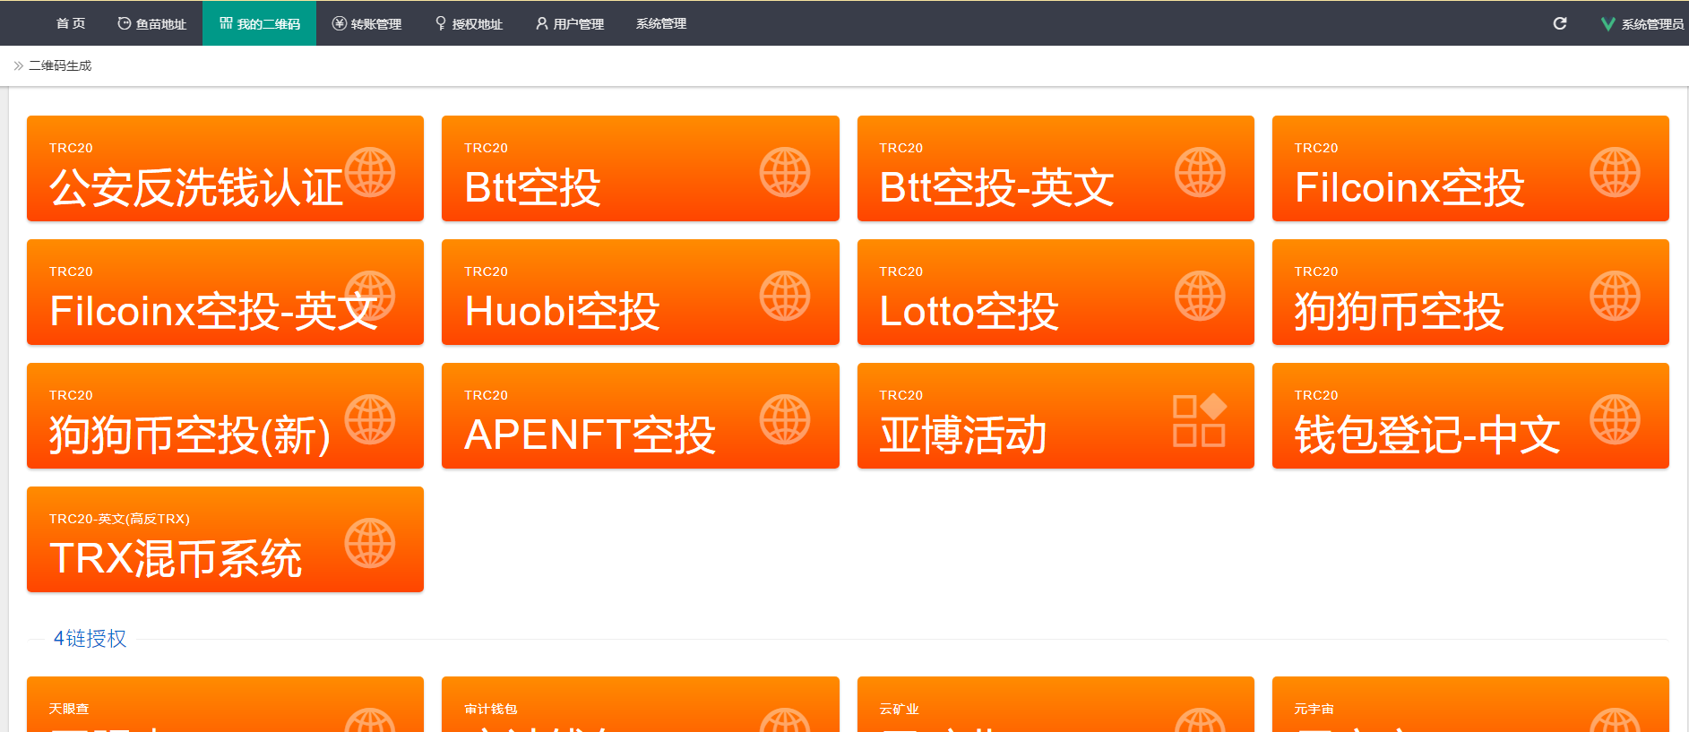Open the 系统管理 menu
The width and height of the screenshot is (1689, 732).
click(x=660, y=23)
